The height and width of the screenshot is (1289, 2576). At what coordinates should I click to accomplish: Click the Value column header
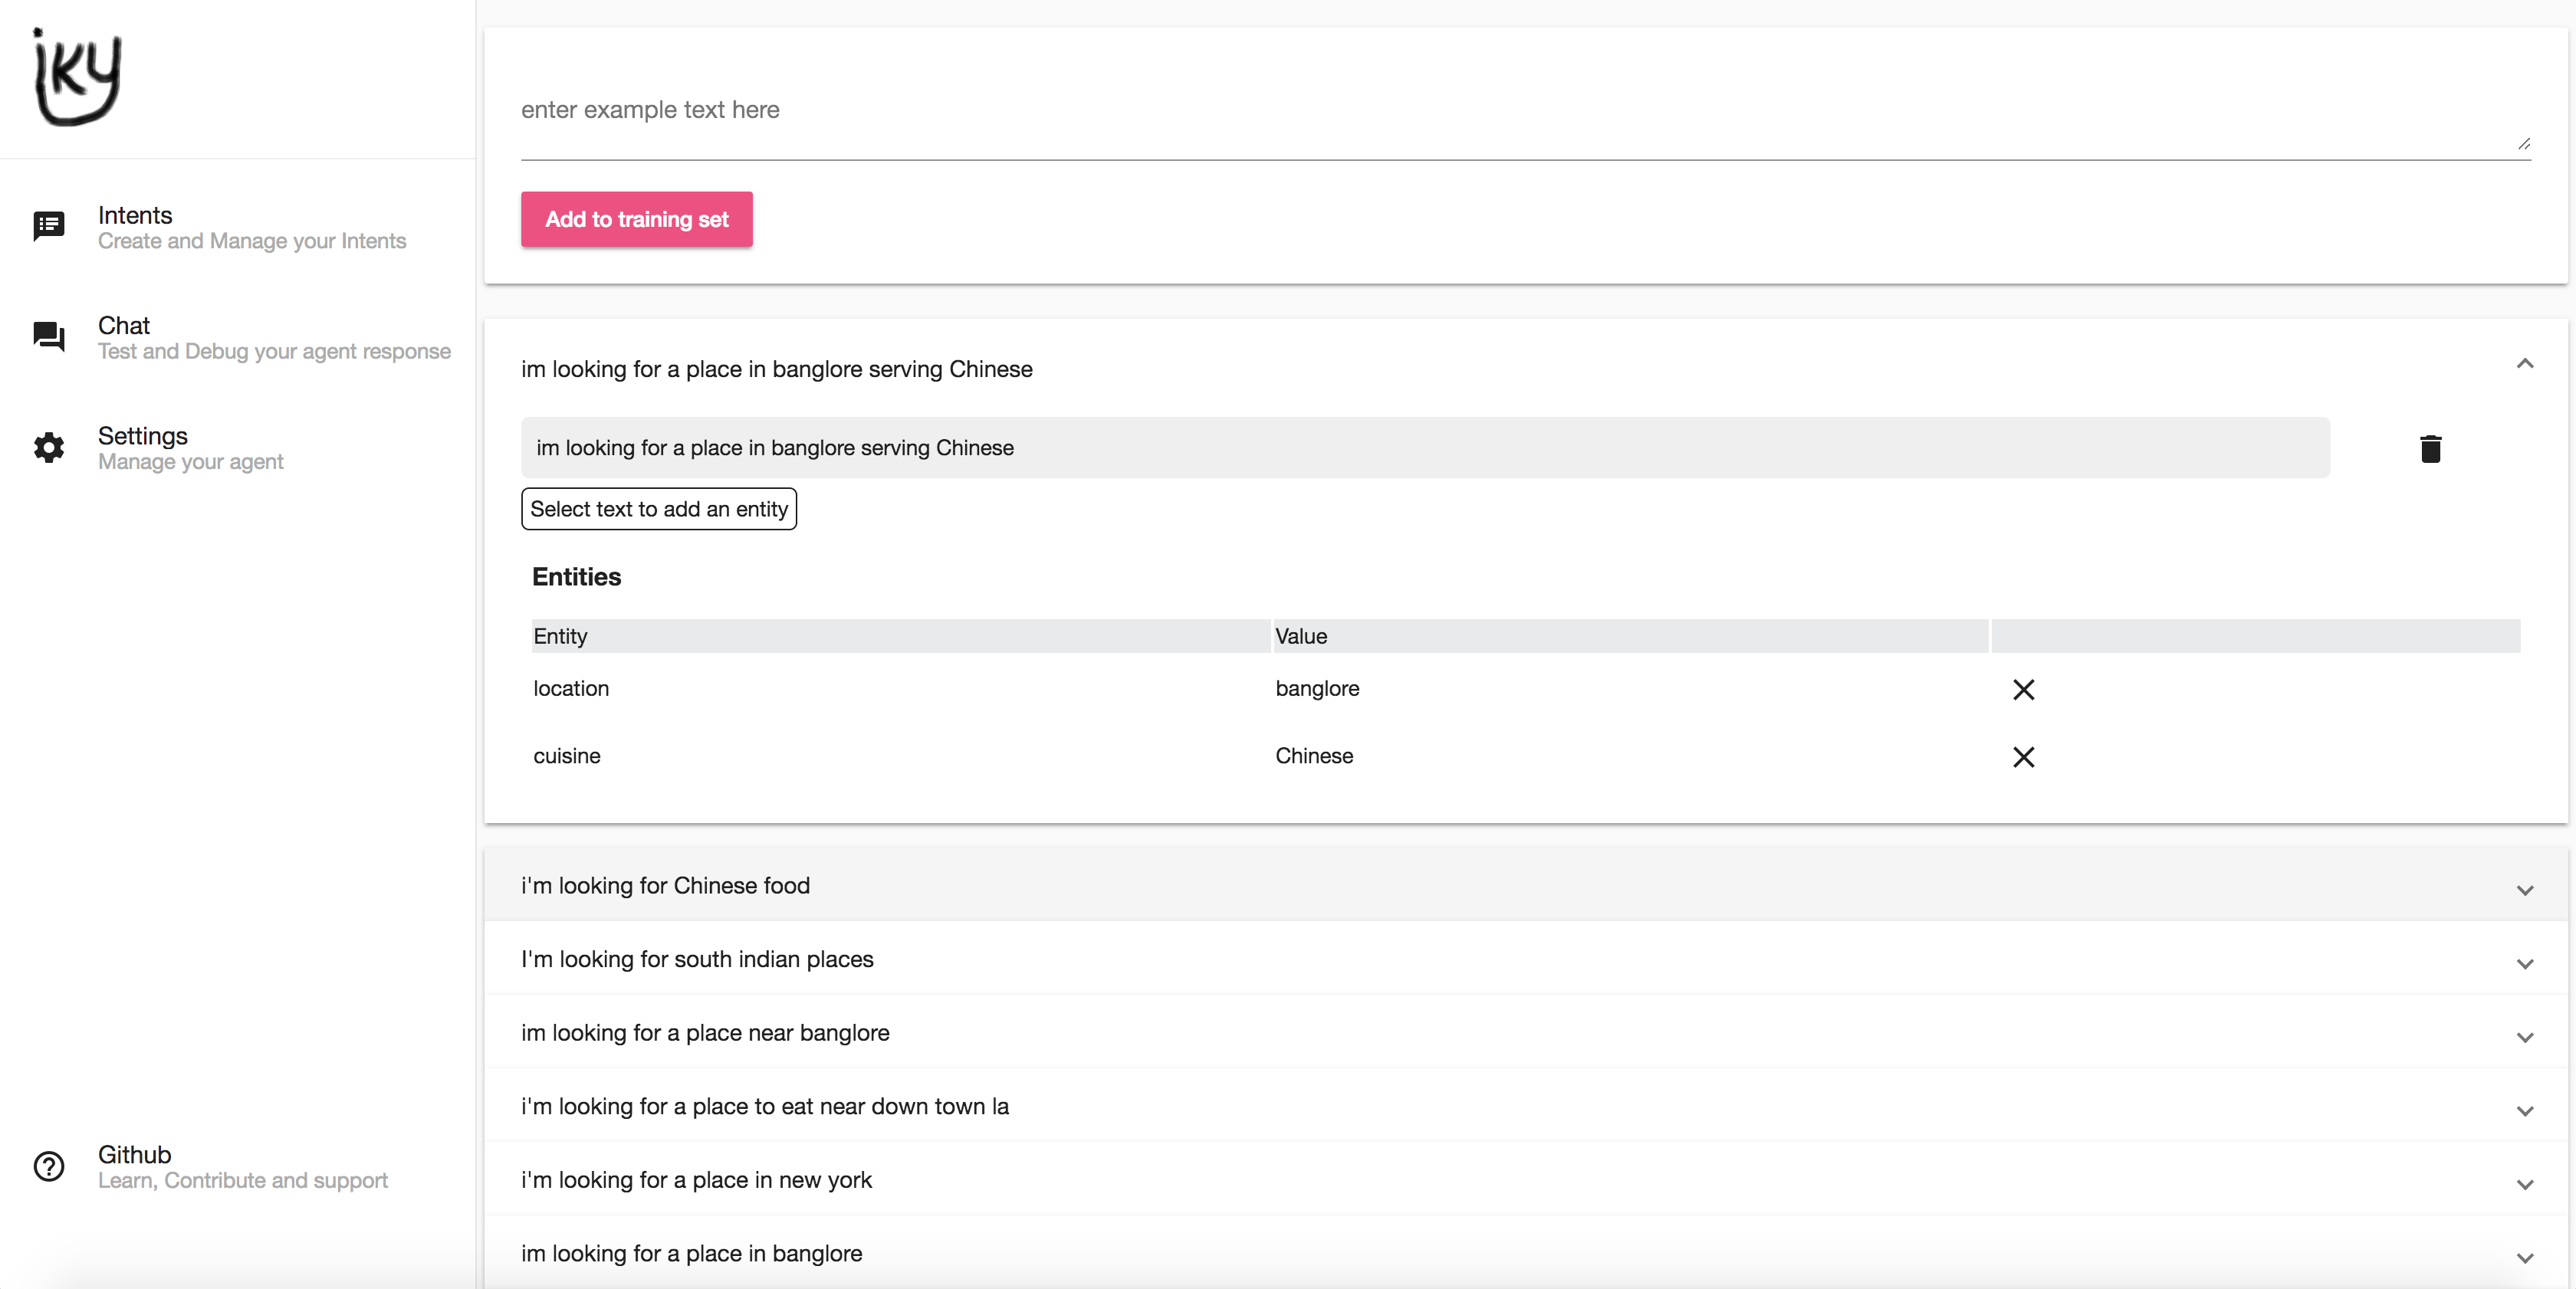pyautogui.click(x=1630, y=637)
